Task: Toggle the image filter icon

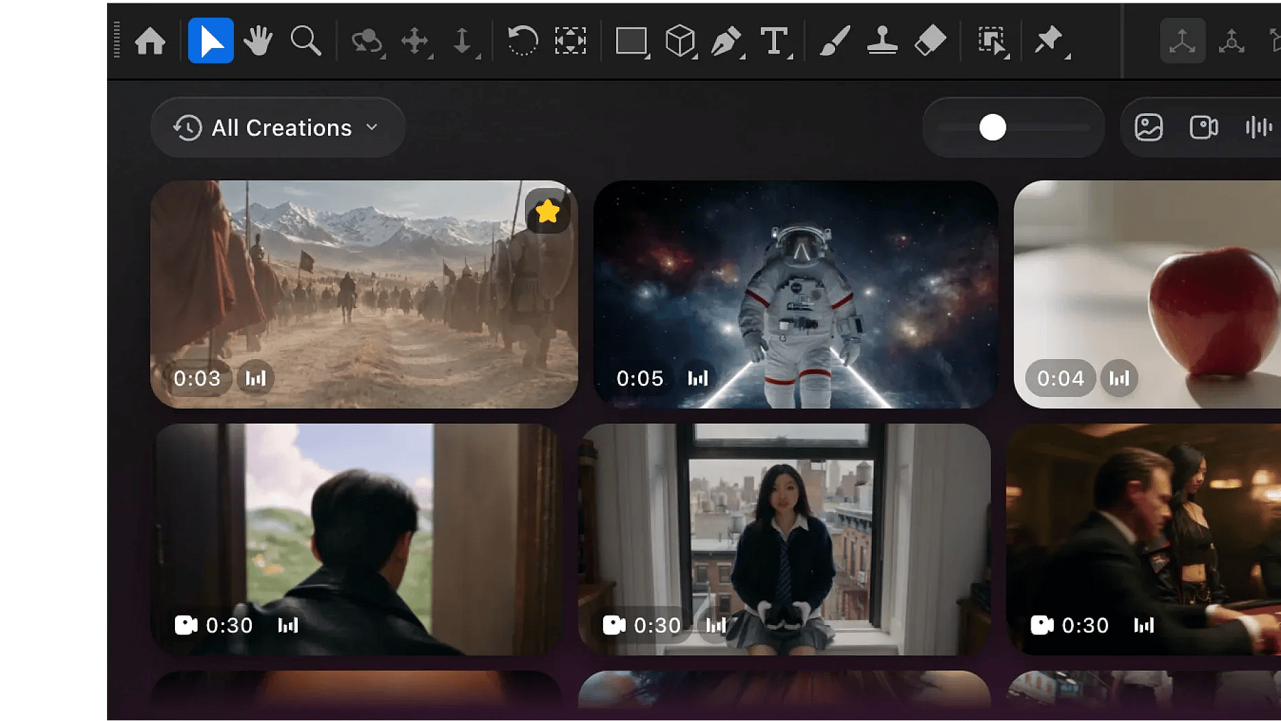Action: 1149,127
